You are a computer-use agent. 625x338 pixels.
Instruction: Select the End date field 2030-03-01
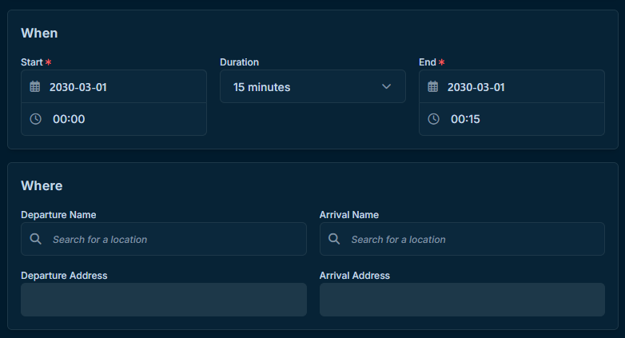(512, 86)
